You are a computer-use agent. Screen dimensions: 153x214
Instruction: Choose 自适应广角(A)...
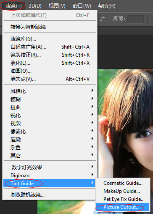(x=50, y=47)
